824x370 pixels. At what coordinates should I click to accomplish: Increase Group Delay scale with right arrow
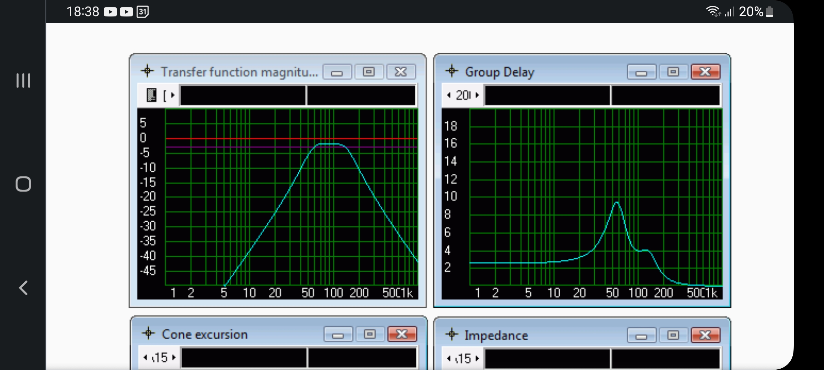point(477,95)
